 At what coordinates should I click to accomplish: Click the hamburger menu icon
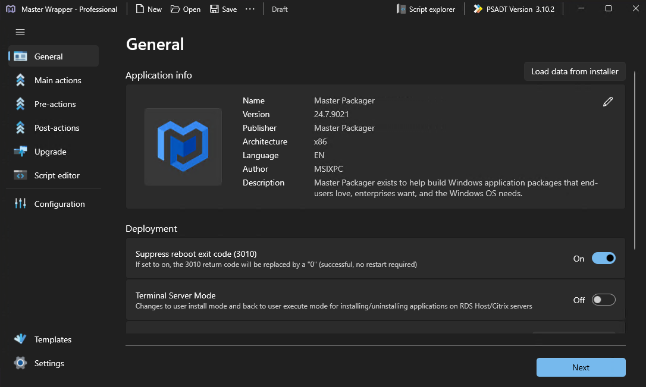[20, 32]
